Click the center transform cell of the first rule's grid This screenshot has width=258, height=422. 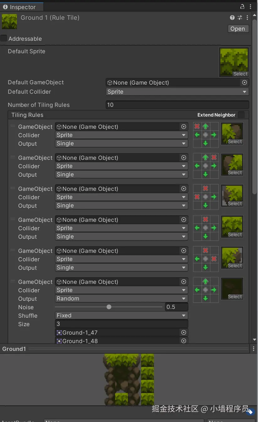pos(205,135)
